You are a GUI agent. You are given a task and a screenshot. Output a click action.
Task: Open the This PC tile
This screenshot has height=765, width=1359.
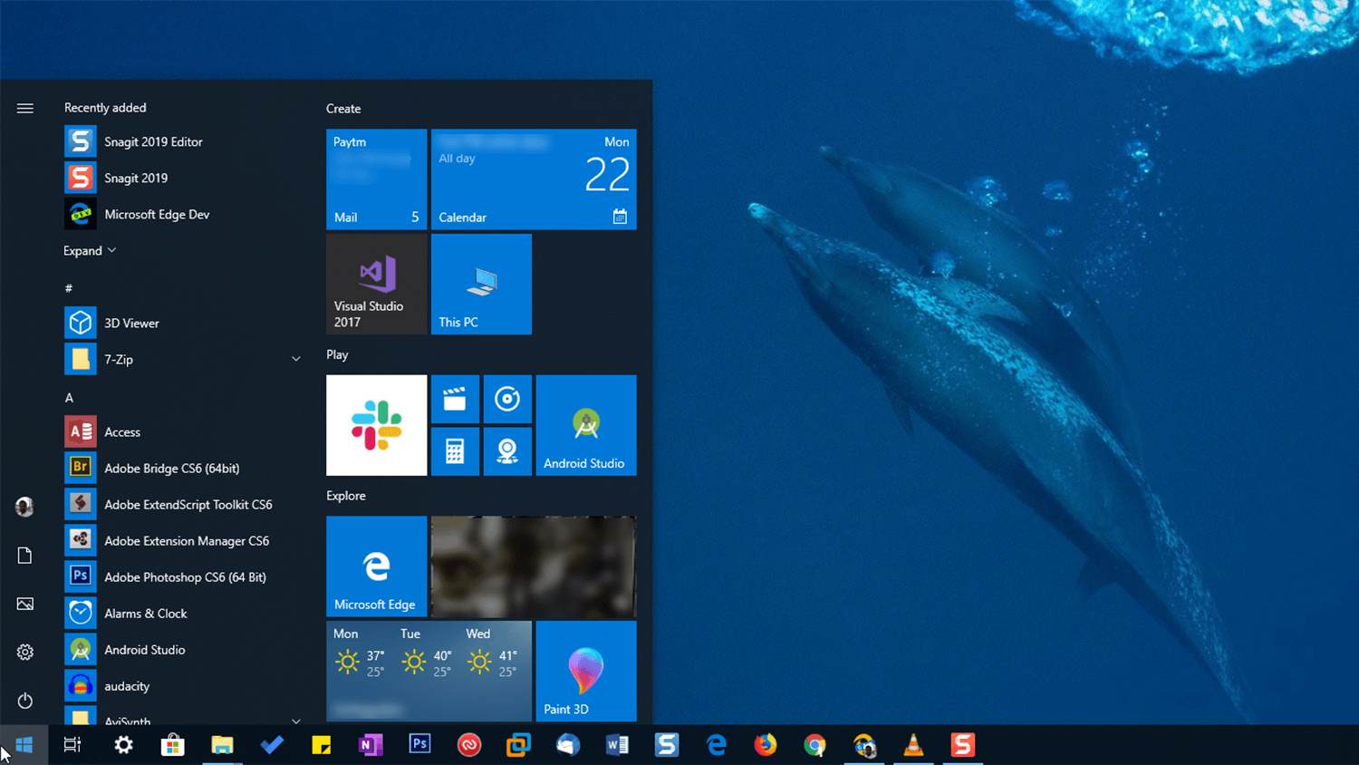pos(481,284)
